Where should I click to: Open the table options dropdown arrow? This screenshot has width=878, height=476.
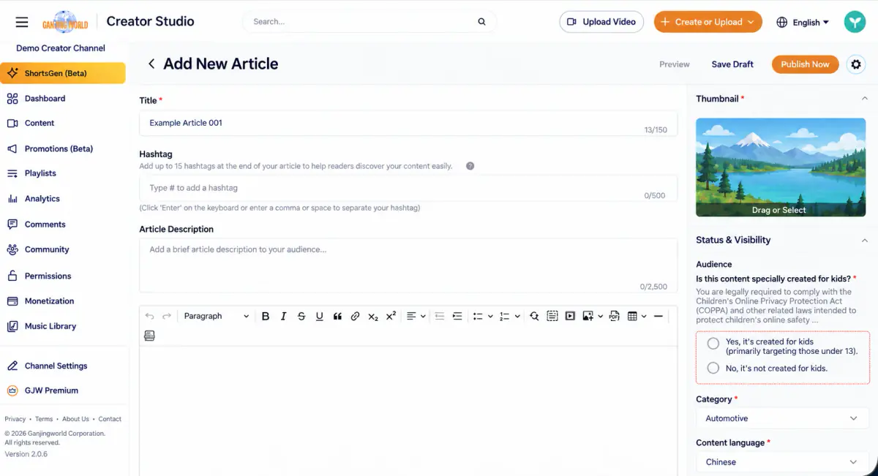point(644,316)
